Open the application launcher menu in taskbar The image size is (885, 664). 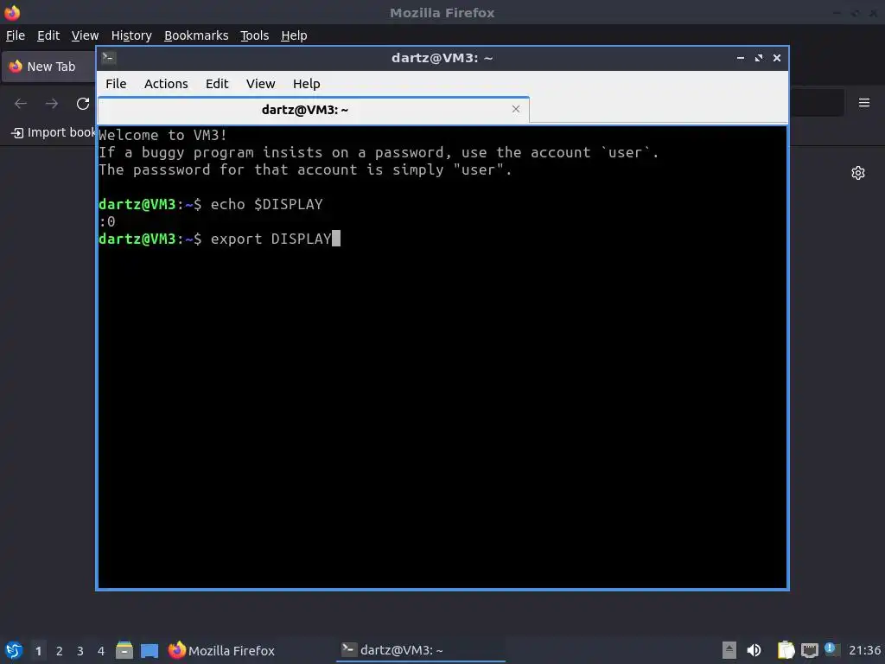[x=13, y=650]
